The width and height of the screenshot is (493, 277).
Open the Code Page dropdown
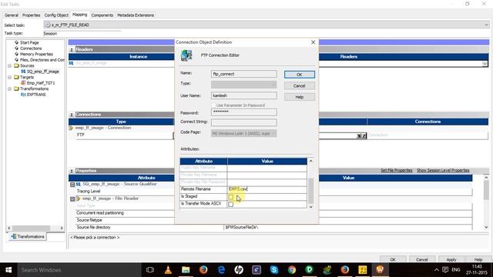click(x=244, y=133)
